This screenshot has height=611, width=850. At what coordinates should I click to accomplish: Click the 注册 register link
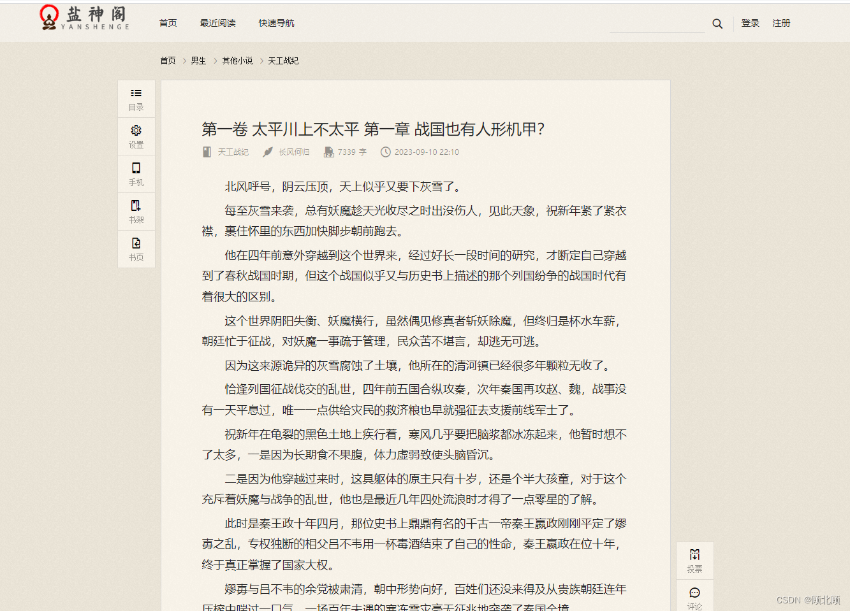tap(781, 23)
